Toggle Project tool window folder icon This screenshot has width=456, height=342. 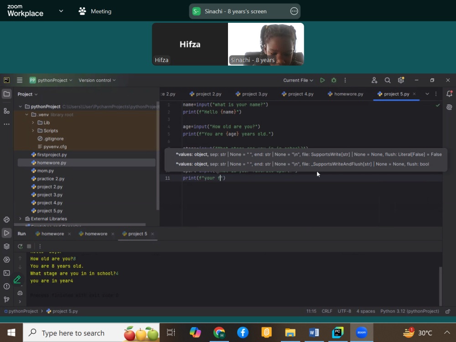(x=6, y=94)
